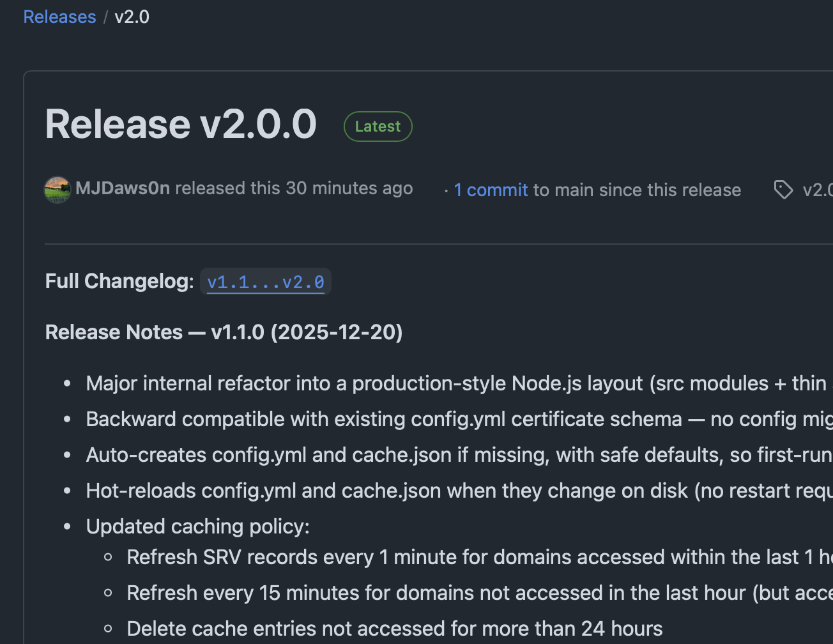Click the "Full Changelog:" label
Screen dimensions: 833x644
tap(119, 281)
